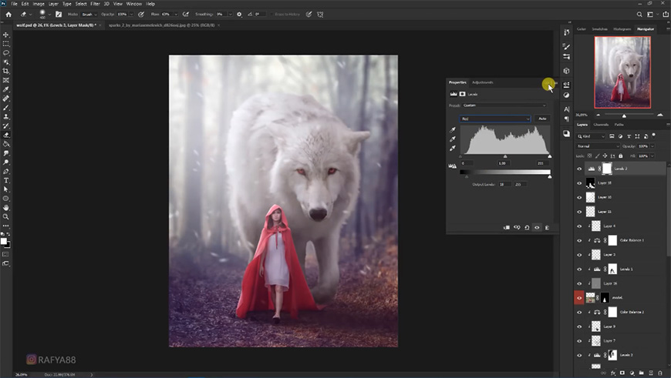Viewport: 671px width, 378px height.
Task: Select the Crop tool
Action: click(x=6, y=71)
